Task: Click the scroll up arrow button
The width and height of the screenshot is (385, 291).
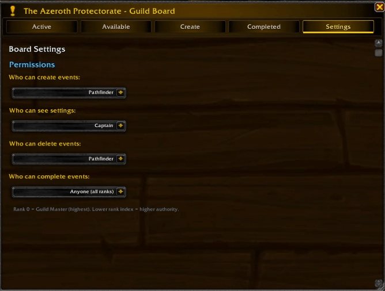Action: (379, 43)
